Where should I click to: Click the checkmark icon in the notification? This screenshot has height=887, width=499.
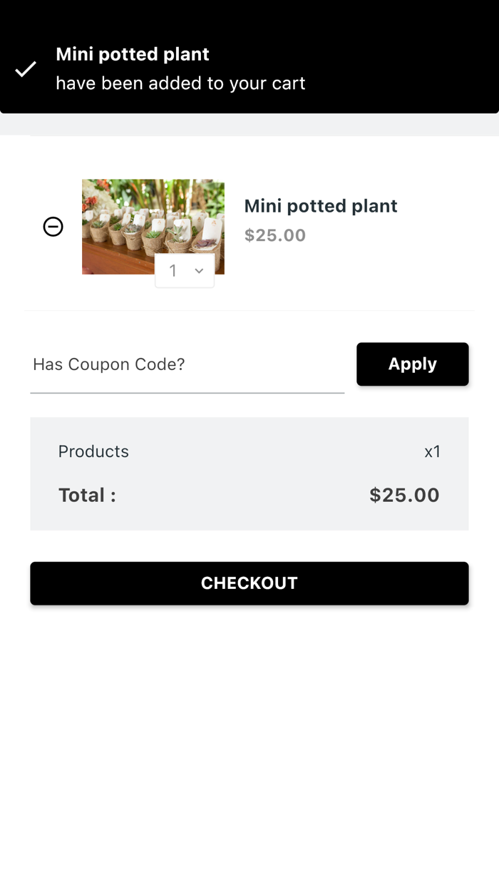point(26,69)
